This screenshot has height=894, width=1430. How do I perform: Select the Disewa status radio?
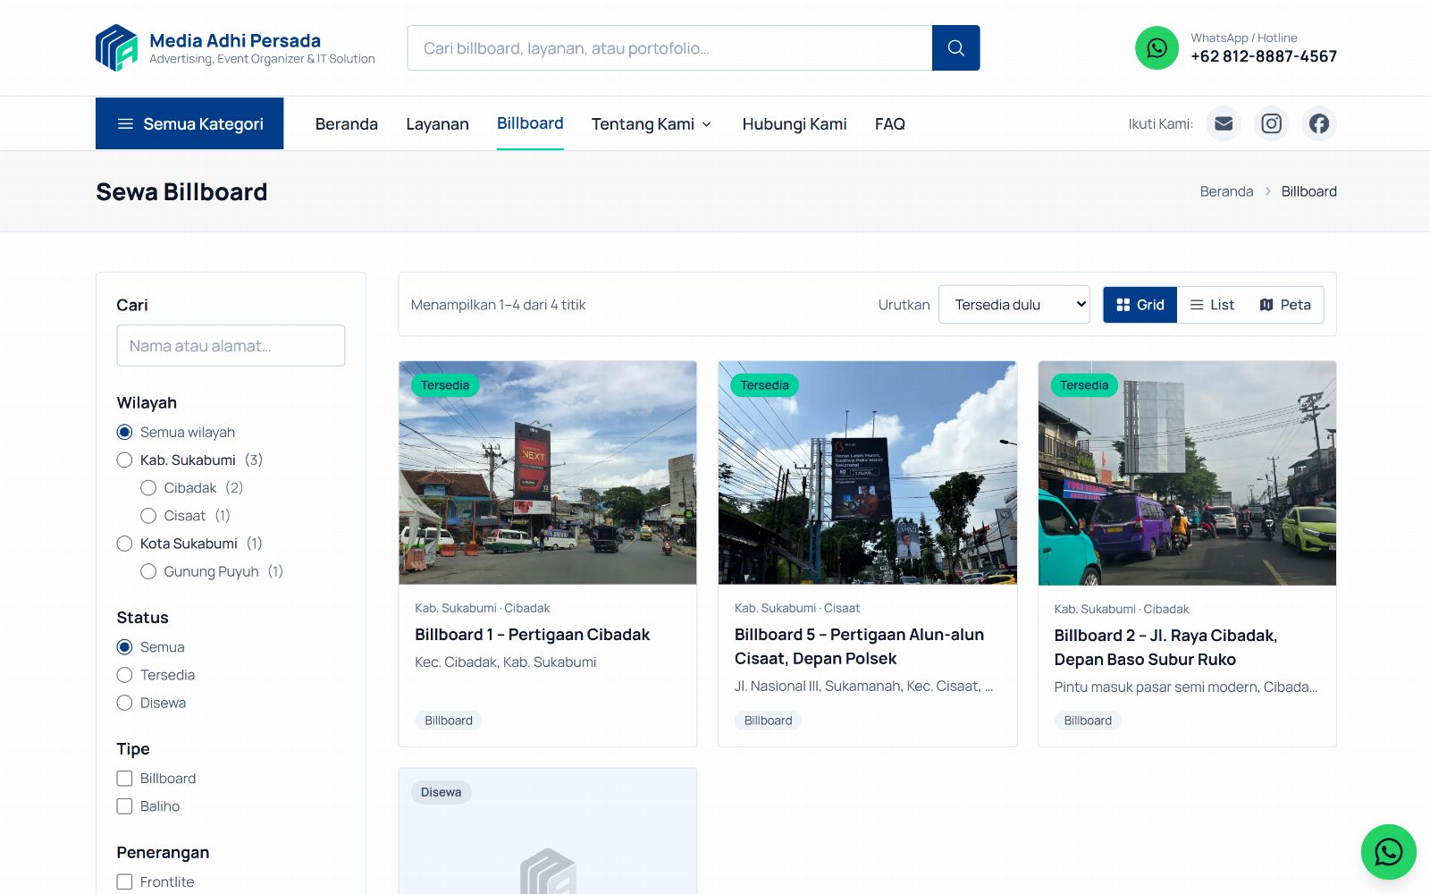pyautogui.click(x=124, y=703)
